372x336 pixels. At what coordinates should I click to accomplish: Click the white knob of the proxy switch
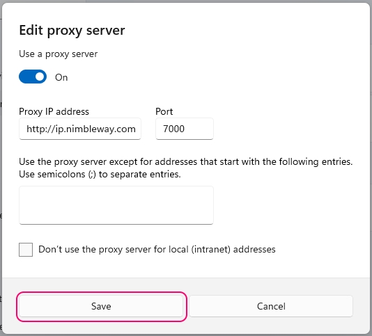click(40, 77)
